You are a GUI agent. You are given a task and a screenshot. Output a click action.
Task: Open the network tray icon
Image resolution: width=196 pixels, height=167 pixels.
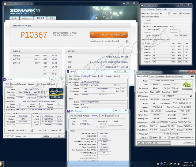(175, 164)
